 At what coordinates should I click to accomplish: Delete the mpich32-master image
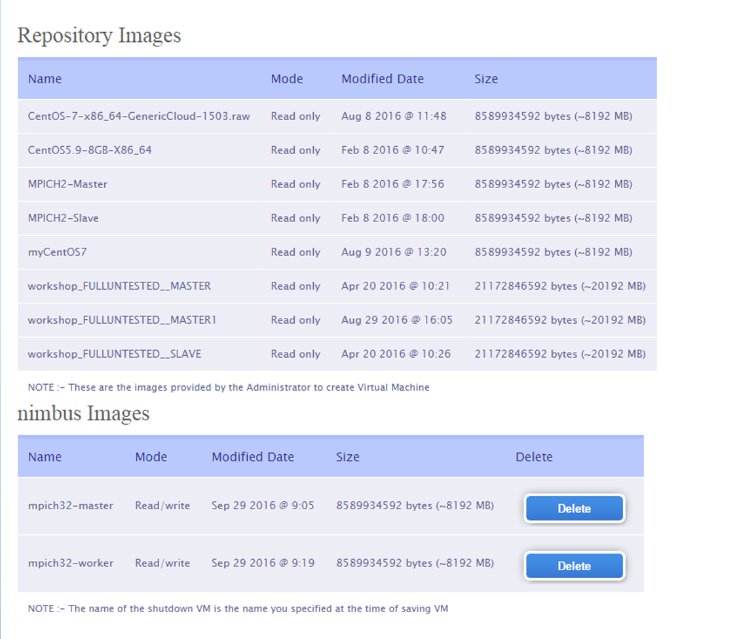[574, 509]
